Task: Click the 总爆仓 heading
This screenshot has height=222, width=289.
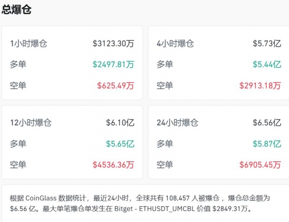Action: pos(16,10)
